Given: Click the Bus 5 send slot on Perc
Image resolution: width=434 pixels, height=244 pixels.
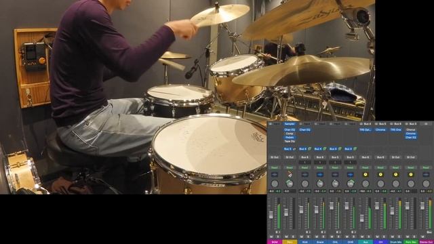Looking at the screenshot, I should [288, 149].
